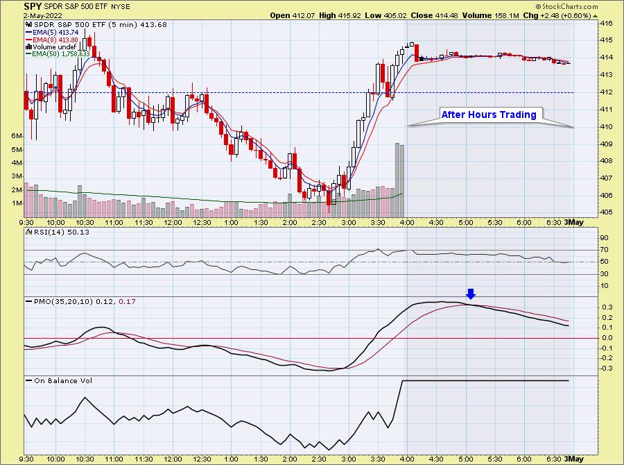Click the green up-triangle after the Chg value

point(596,16)
